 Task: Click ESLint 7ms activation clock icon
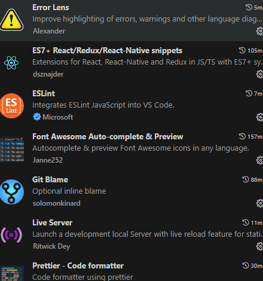coord(249,93)
